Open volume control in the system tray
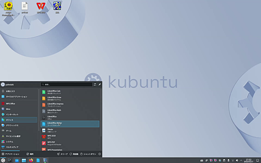Screen dimensions: 261x163 coord(237,160)
